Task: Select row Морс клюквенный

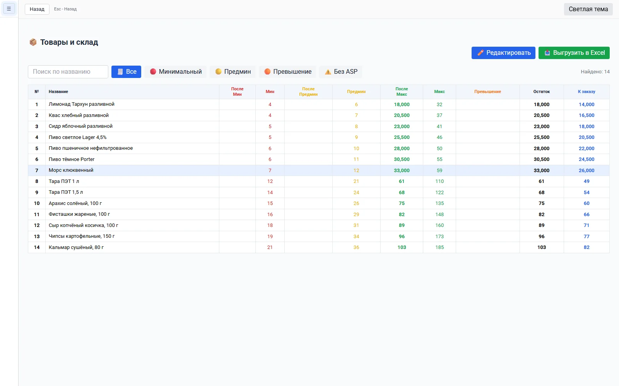Action: pos(318,171)
